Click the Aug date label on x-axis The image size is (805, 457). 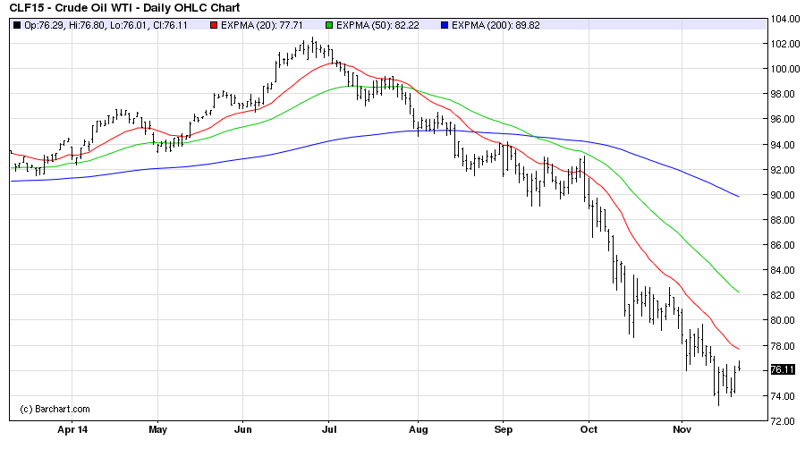418,430
